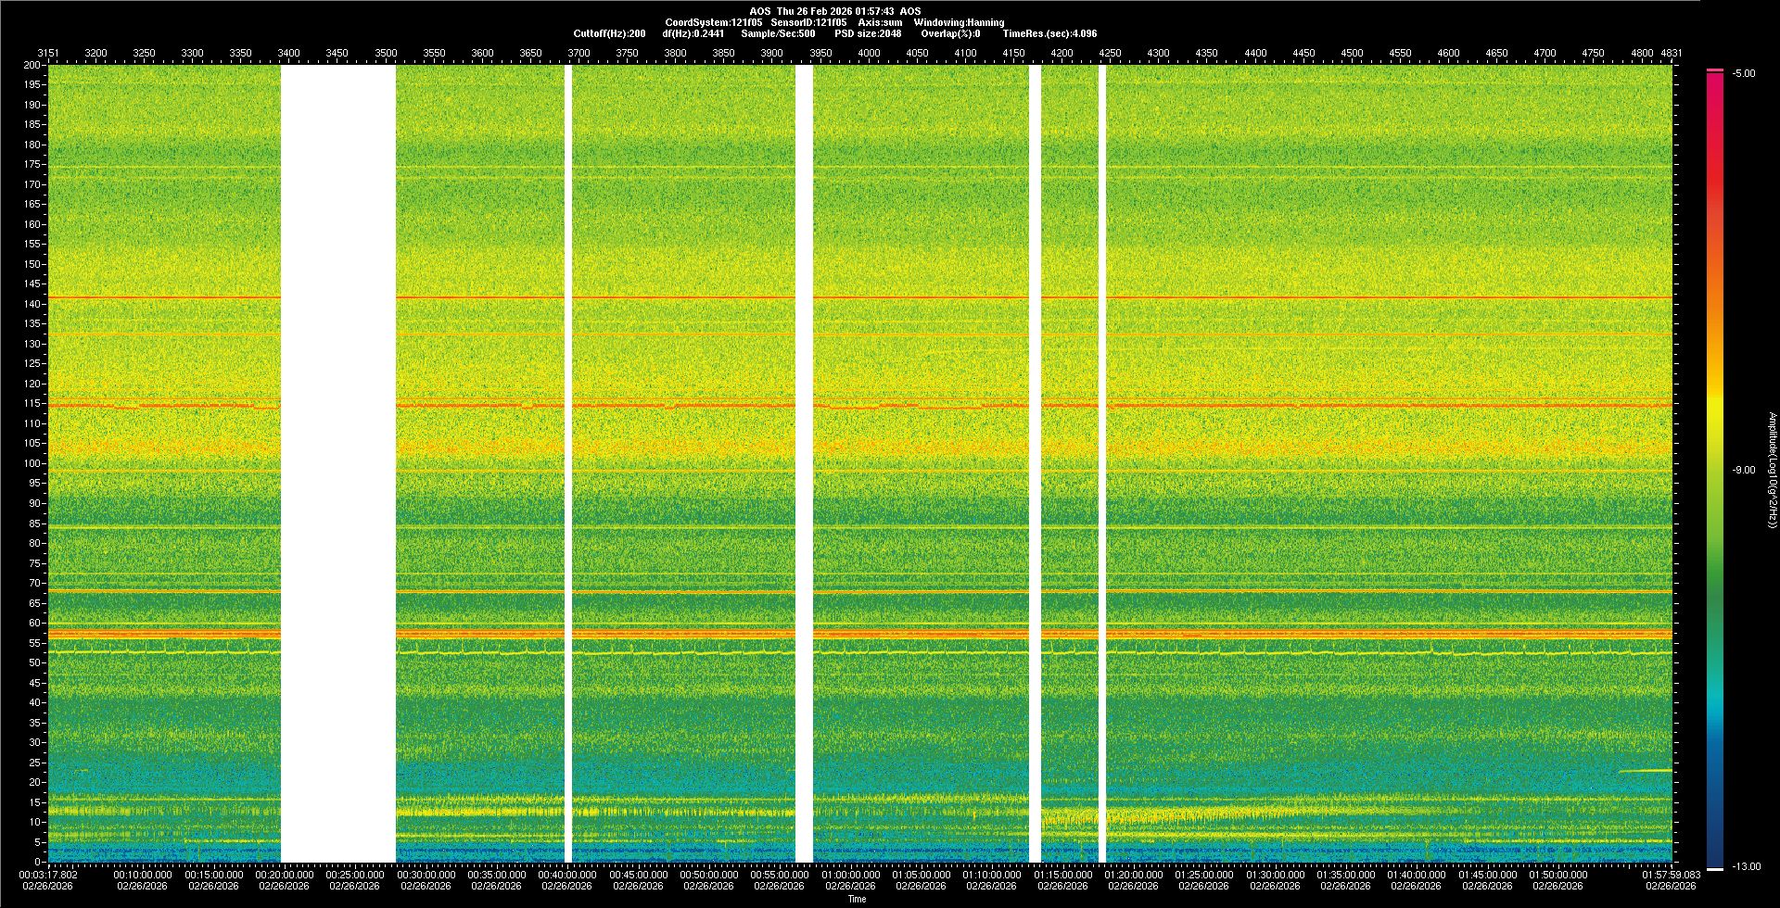Click the red spectral line at 142 Hz
The width and height of the screenshot is (1780, 908).
pos(834,297)
